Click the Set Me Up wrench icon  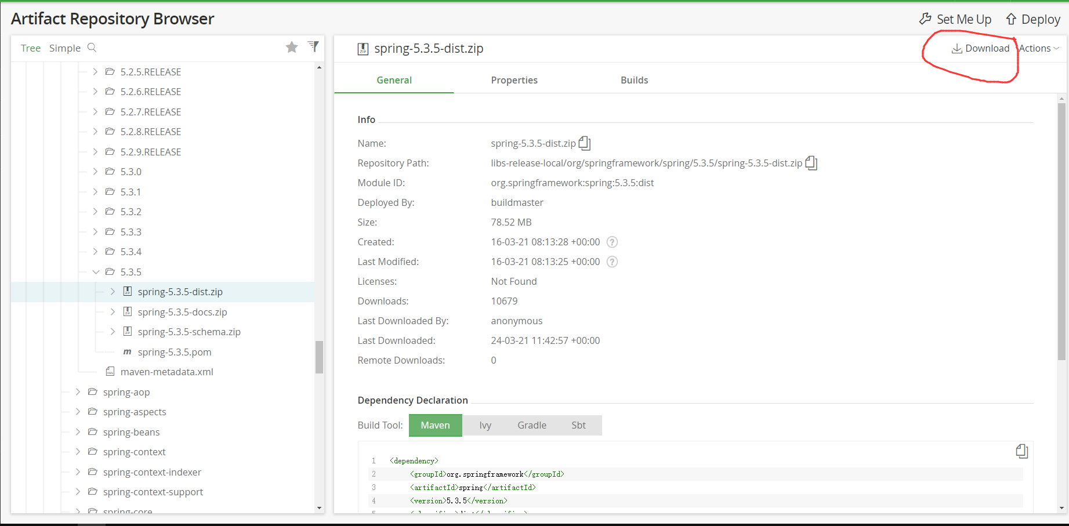pos(925,19)
